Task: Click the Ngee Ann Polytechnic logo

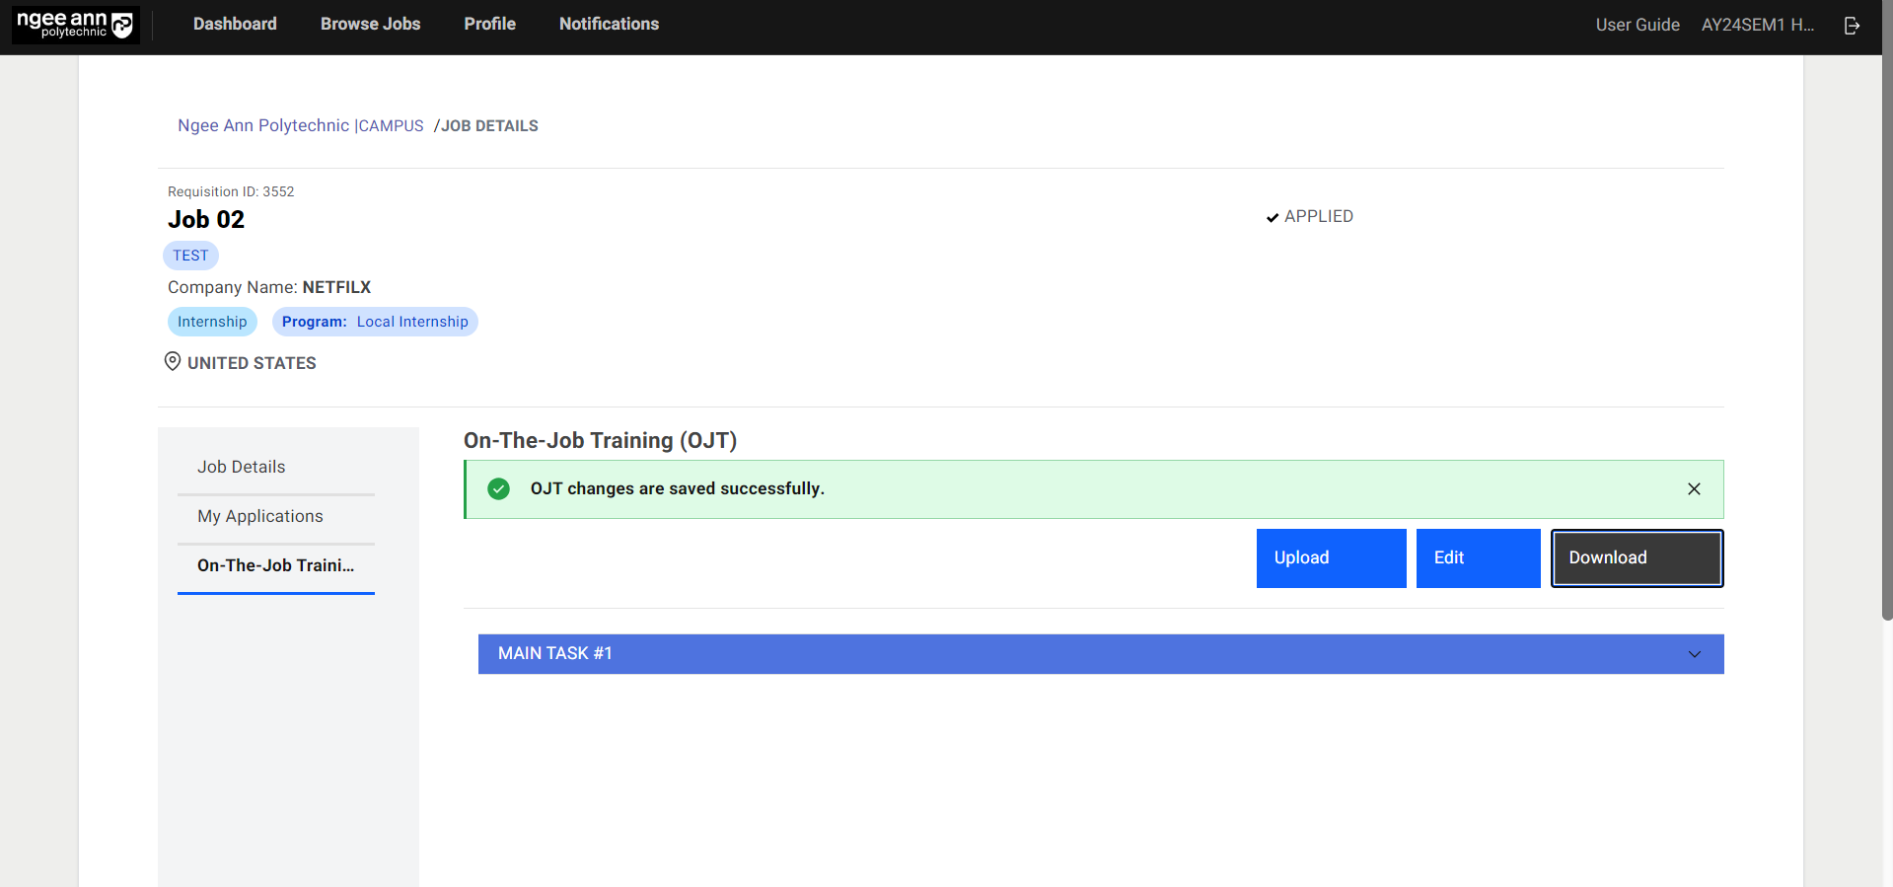Action: pyautogui.click(x=75, y=25)
